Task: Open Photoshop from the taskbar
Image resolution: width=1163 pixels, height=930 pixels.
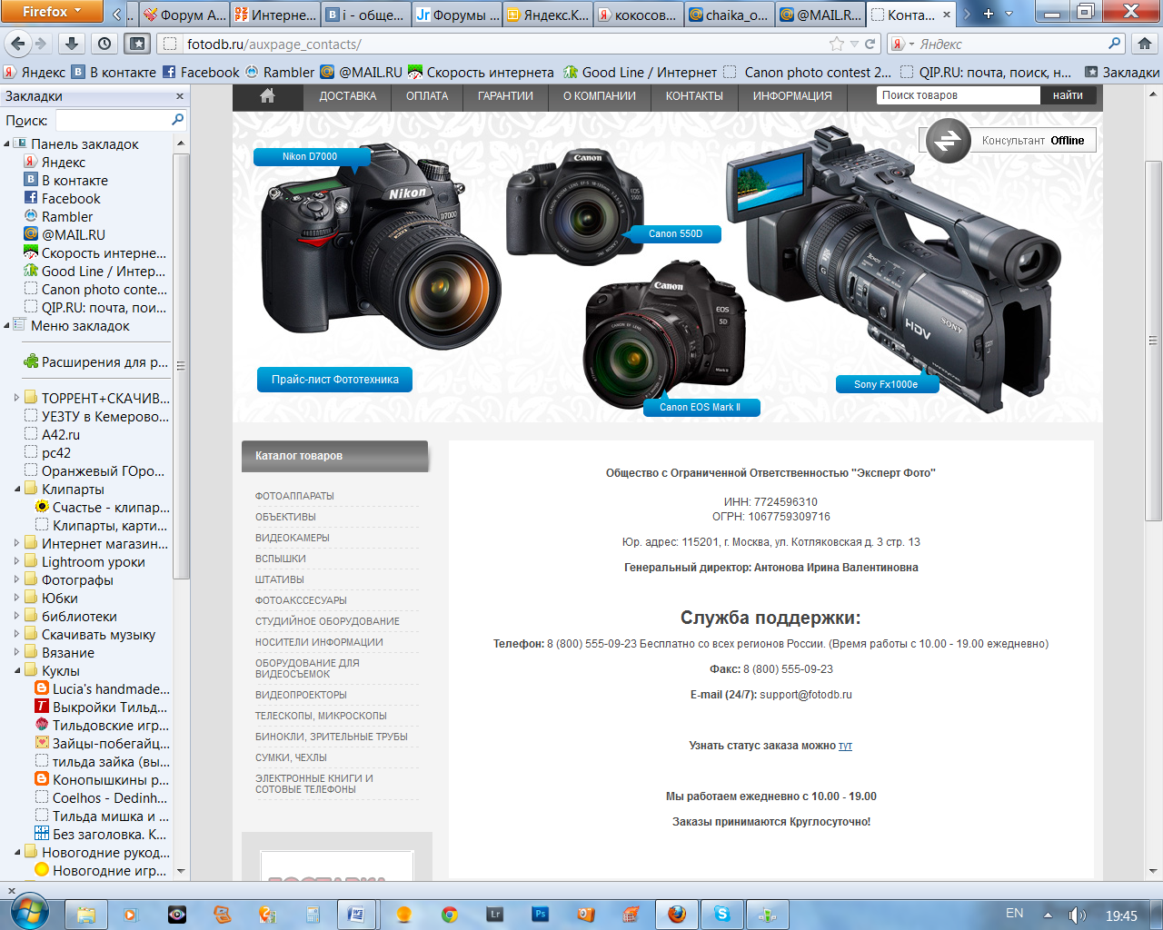Action: click(541, 915)
